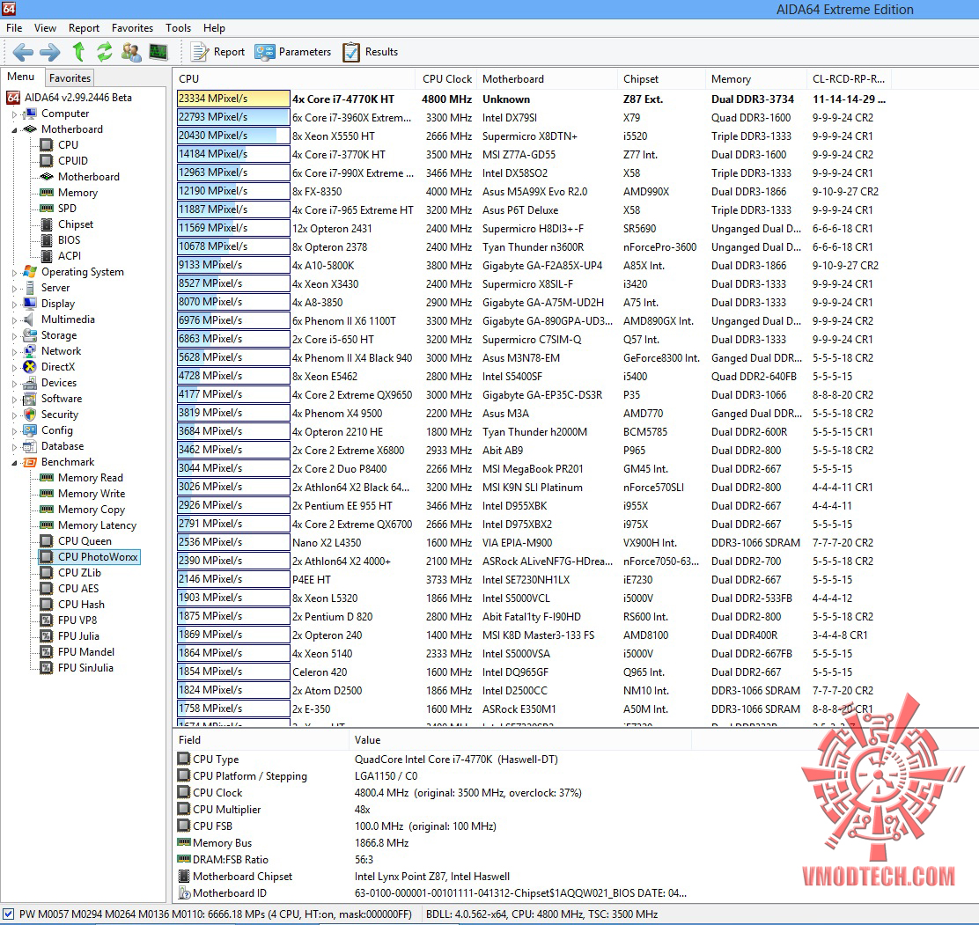Sort by the Motherboard column header
979x925 pixels.
coord(547,79)
